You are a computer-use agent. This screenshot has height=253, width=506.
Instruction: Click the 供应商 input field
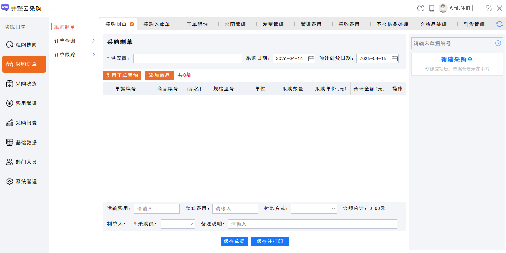(x=188, y=58)
